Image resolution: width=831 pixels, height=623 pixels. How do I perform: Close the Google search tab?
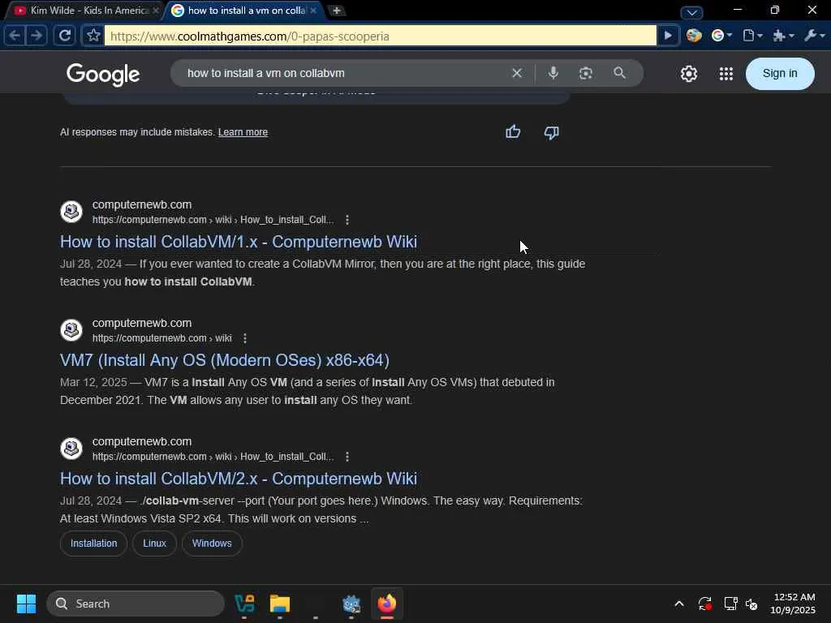[313, 10]
